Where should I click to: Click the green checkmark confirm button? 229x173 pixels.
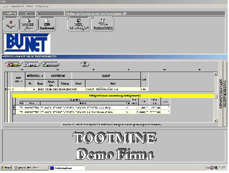[x=50, y=64]
